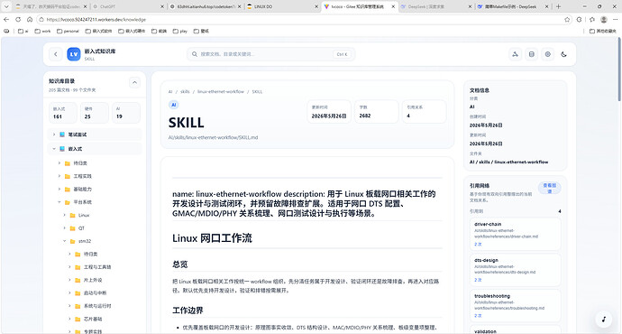The image size is (622, 334).
Task: Collapse the 嵌入式 tree node
Action: pyautogui.click(x=54, y=149)
